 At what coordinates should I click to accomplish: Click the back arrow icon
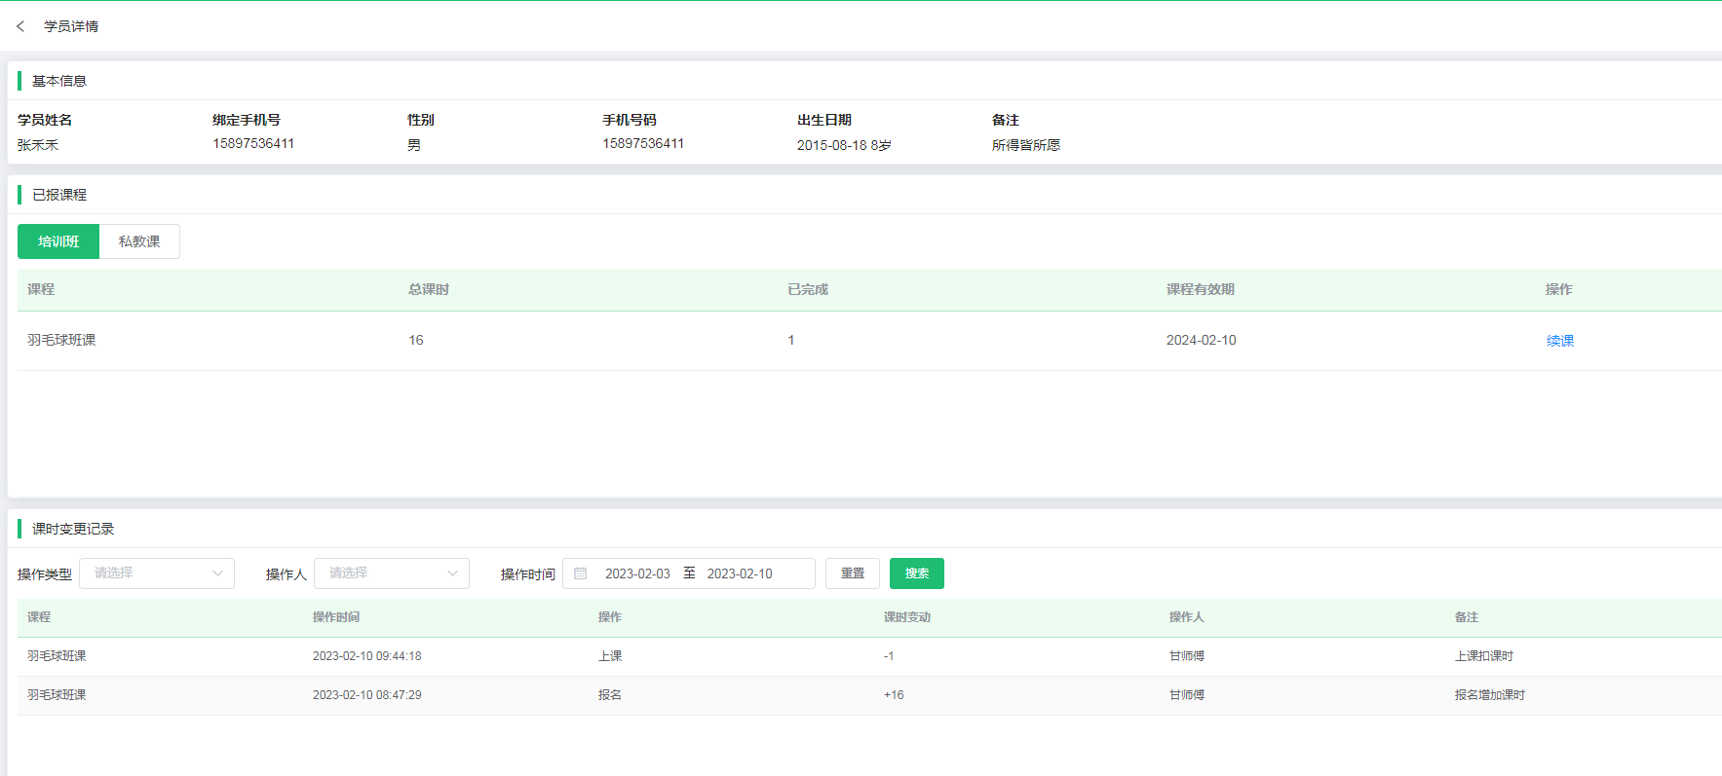point(20,26)
